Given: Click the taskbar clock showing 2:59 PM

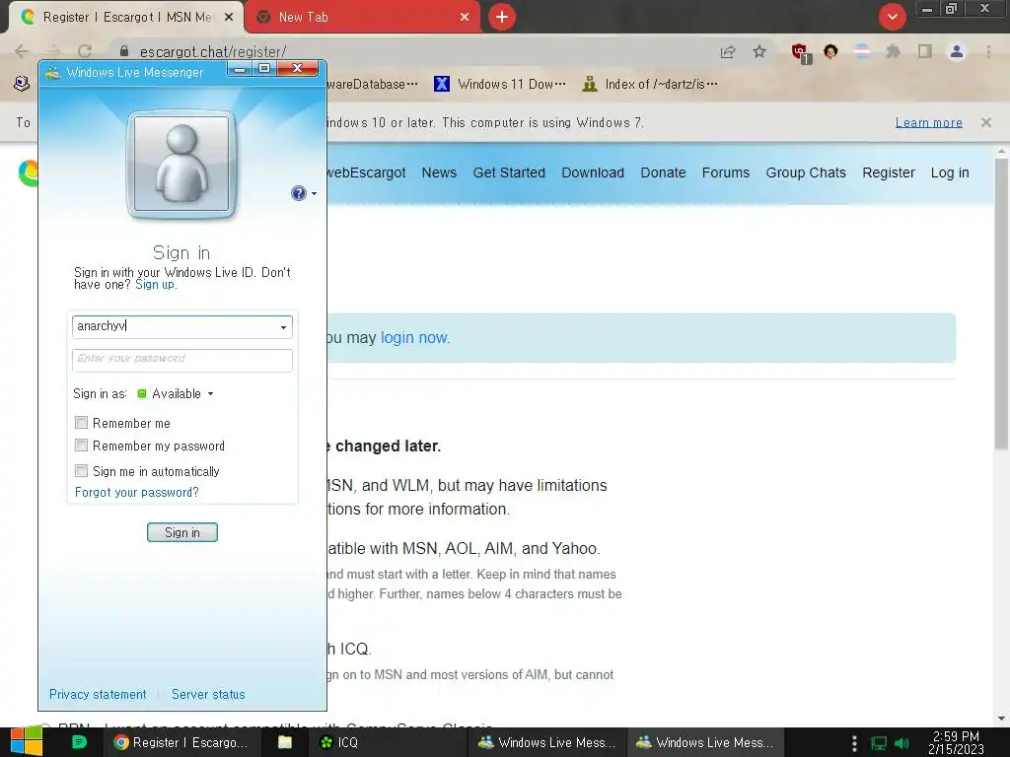Looking at the screenshot, I should click(956, 742).
